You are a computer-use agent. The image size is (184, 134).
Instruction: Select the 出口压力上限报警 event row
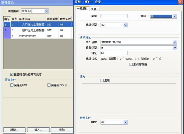(x=38, y=30)
